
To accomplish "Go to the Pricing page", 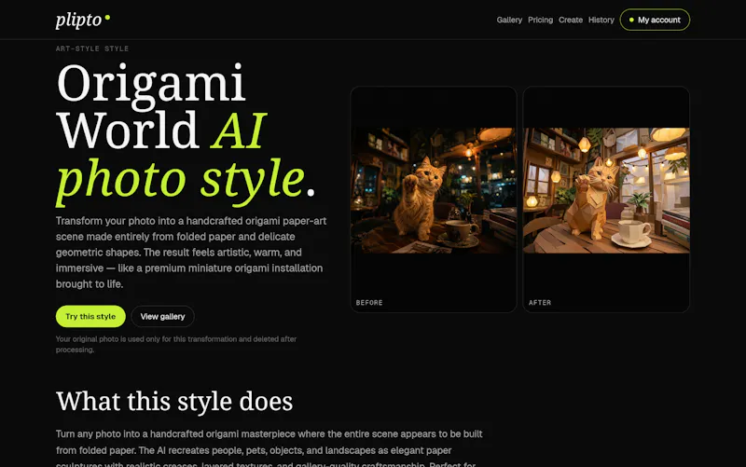I will pos(540,20).
